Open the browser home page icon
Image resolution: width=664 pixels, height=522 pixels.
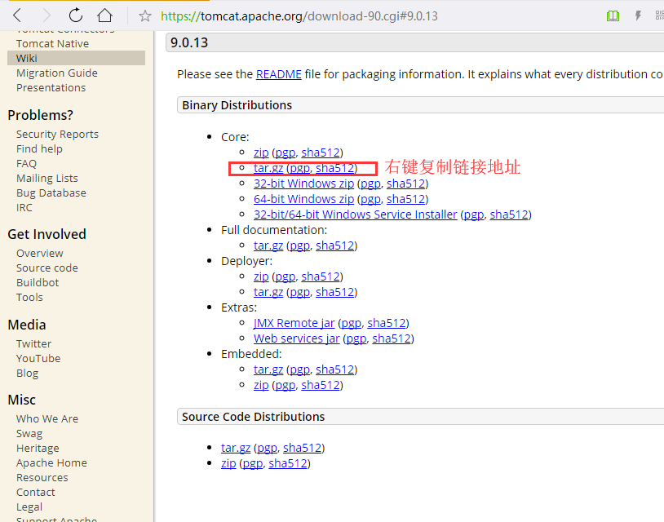coord(104,15)
